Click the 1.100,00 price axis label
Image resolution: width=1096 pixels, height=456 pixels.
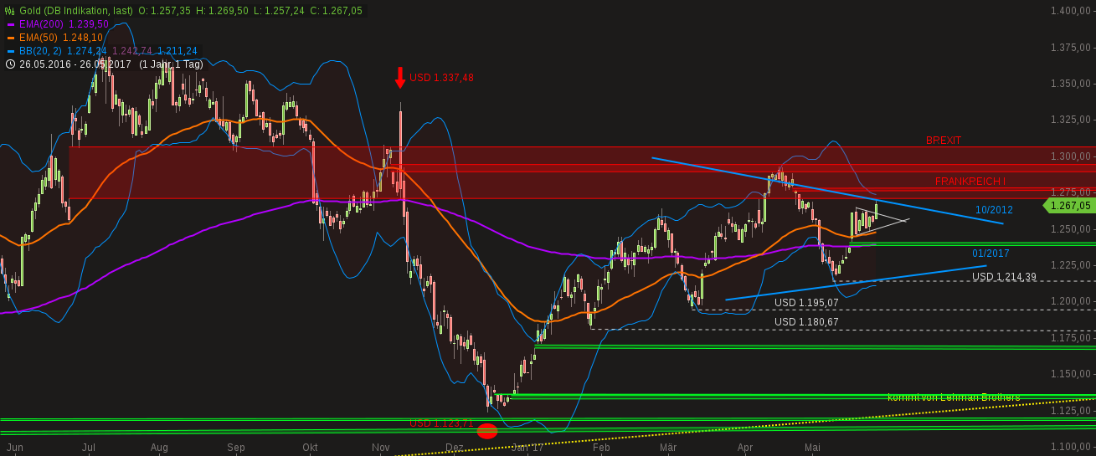click(x=1071, y=447)
